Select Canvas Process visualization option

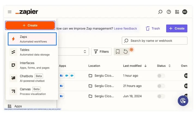[32, 91]
